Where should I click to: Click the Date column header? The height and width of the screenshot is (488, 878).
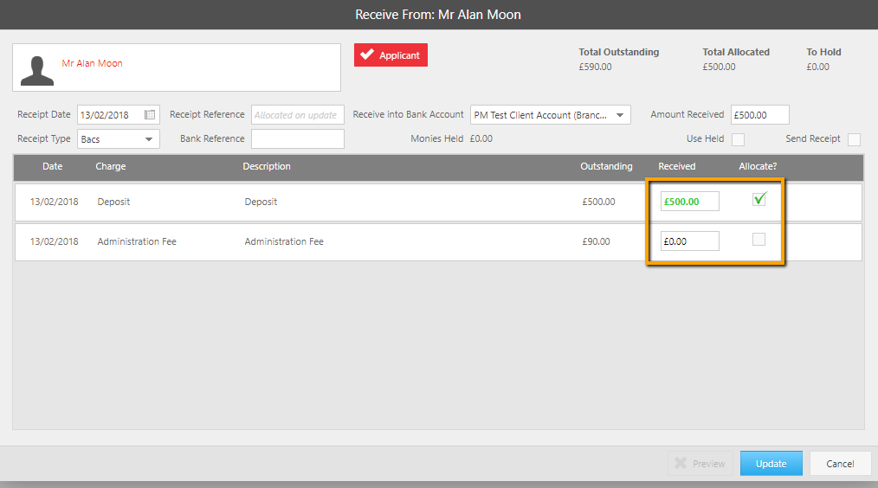53,166
